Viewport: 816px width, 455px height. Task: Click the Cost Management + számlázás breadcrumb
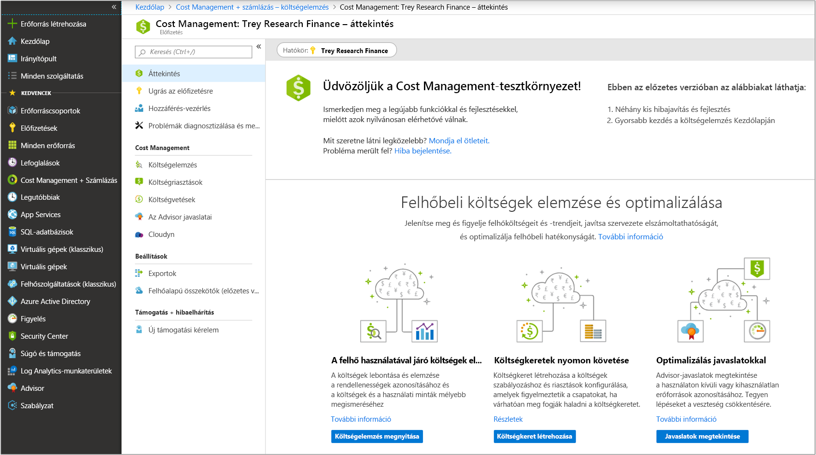point(252,7)
